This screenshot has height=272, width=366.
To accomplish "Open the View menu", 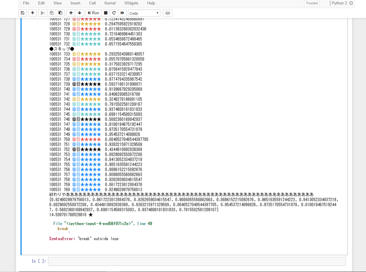I will click(58, 3).
